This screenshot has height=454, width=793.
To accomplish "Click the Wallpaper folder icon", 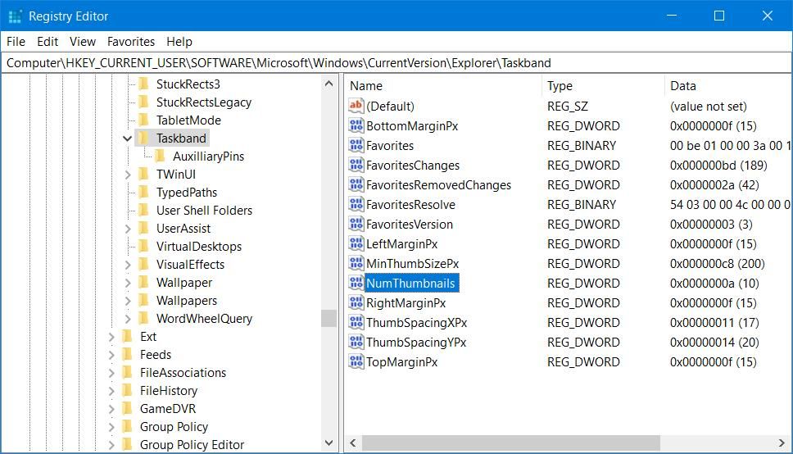I will click(144, 282).
